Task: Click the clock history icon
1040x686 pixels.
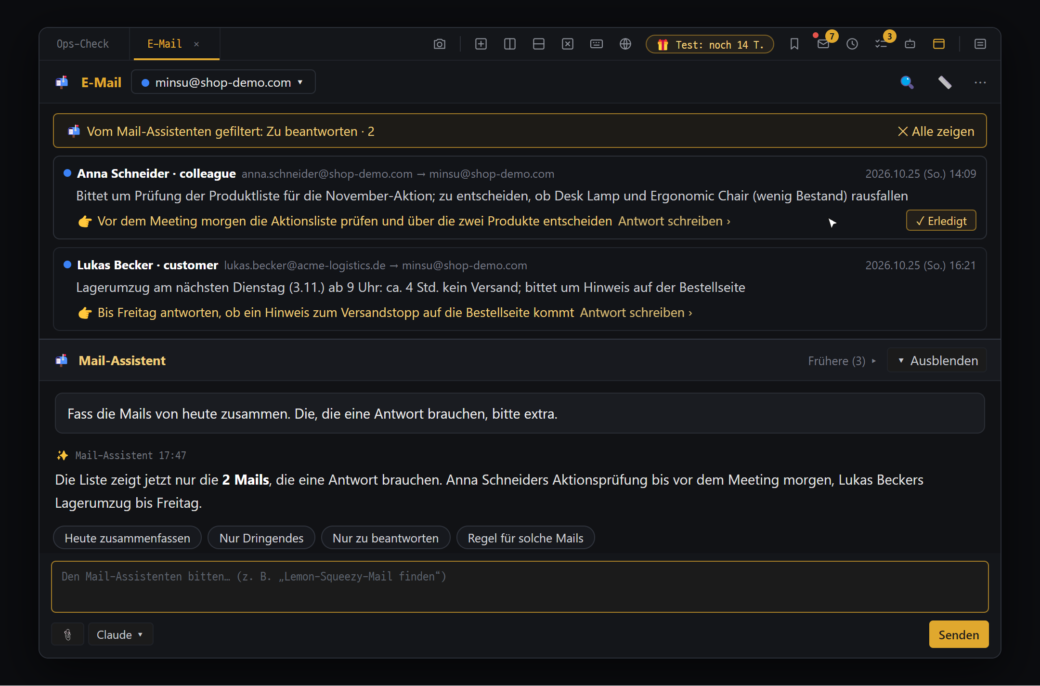Action: click(852, 44)
